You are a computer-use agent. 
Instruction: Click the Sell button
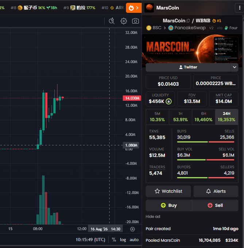[215, 205]
